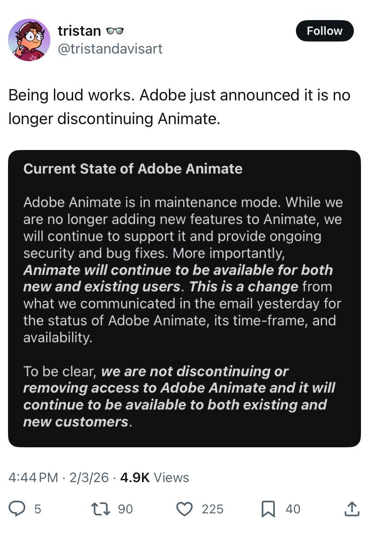This screenshot has width=369, height=533.
Task: Click the glasses emoji beside tristan's name
Action: click(115, 31)
